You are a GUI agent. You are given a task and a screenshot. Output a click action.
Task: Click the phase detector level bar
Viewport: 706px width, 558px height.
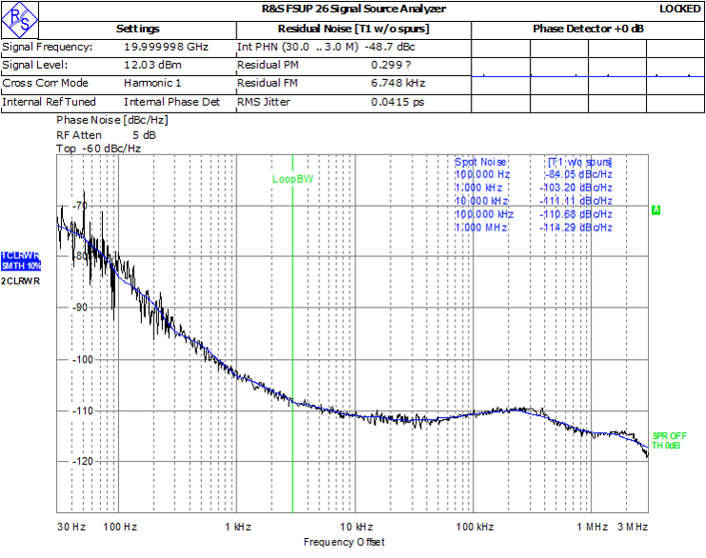click(x=588, y=76)
